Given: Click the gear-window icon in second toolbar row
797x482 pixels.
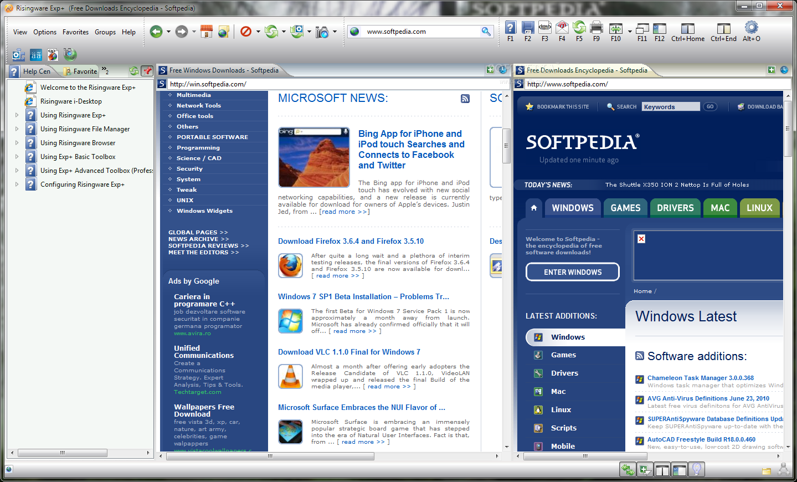Looking at the screenshot, I should pos(19,54).
